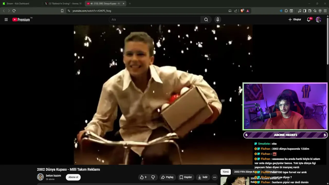Click the YouTube search magnifier button
Viewport: 329px width, 185px height.
click(206, 20)
